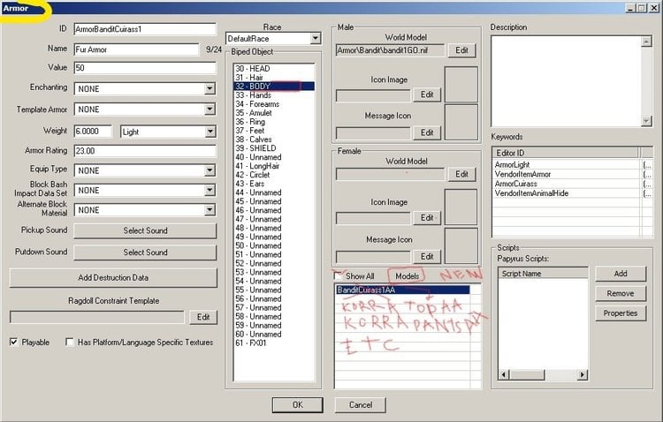
Task: Click Description scrollbar down arrow
Action: click(645, 121)
